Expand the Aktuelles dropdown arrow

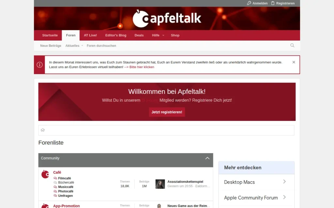click(82, 45)
